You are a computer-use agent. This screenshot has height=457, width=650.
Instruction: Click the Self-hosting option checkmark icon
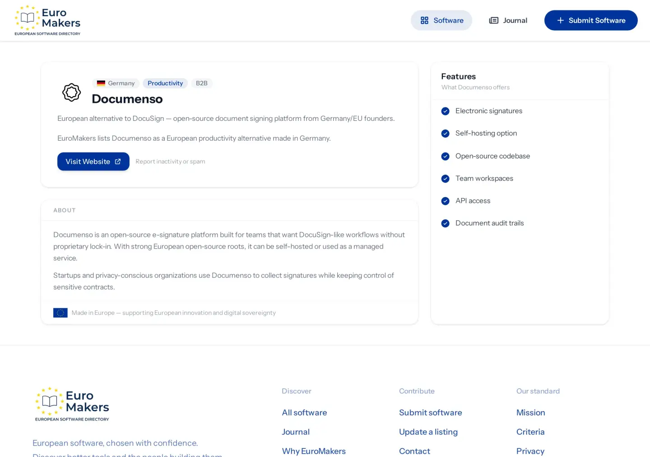point(445,134)
